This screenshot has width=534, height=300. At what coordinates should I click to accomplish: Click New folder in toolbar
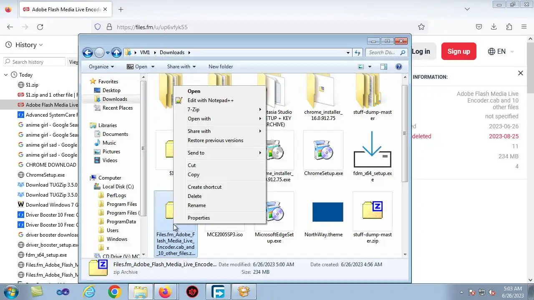tap(221, 67)
